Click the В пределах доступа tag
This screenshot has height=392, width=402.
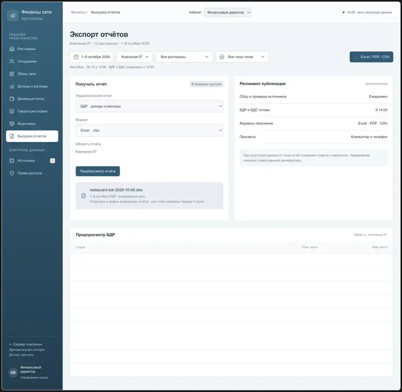pyautogui.click(x=207, y=84)
